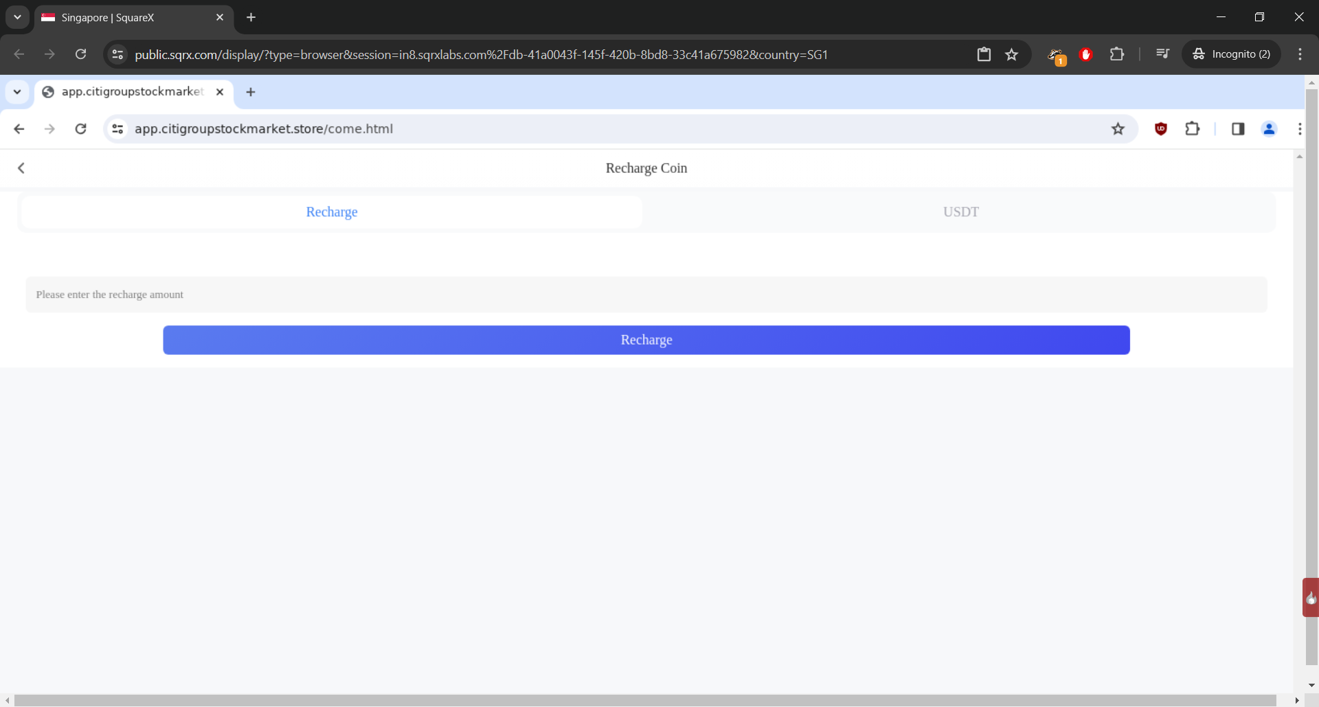Click the recharge amount input field
The height and width of the screenshot is (707, 1319).
[x=646, y=294]
